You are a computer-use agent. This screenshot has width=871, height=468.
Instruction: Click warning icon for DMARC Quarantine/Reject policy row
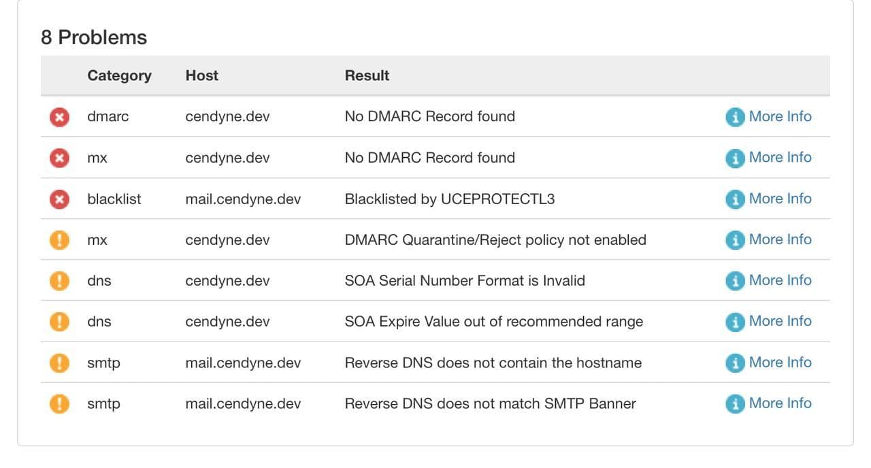(x=59, y=240)
